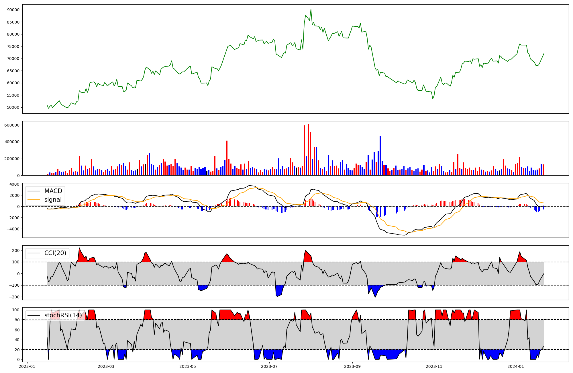Click the green price line's highest peak

[x=311, y=9]
